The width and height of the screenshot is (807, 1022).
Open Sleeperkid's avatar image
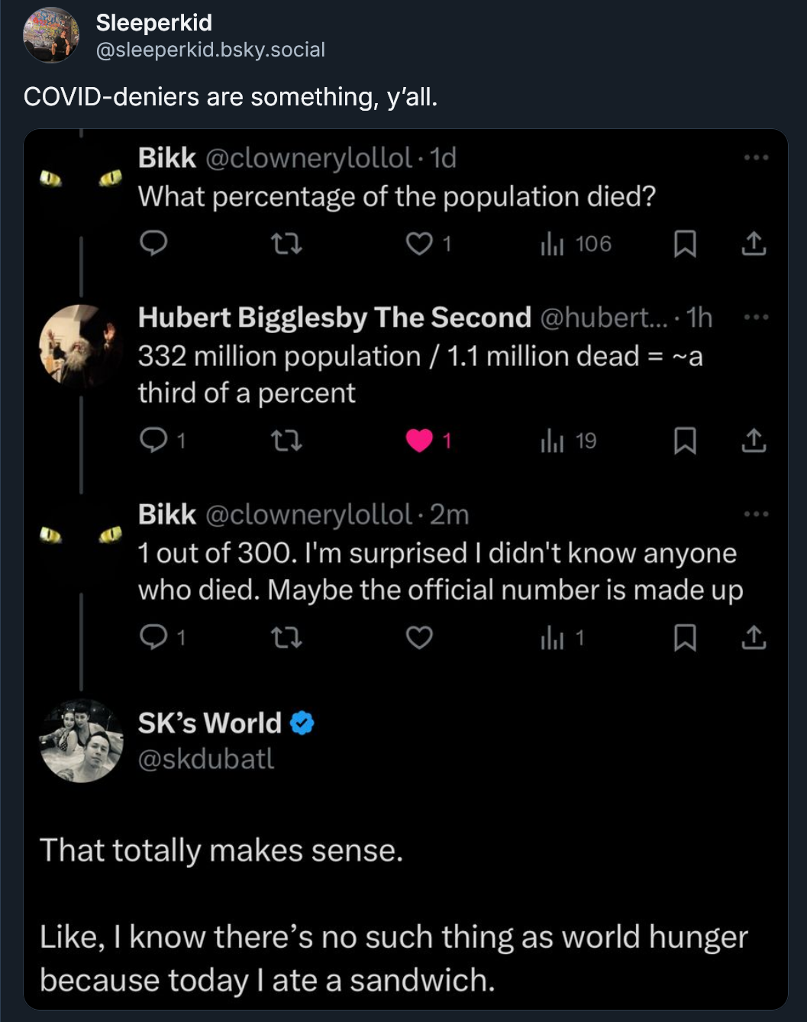[51, 35]
